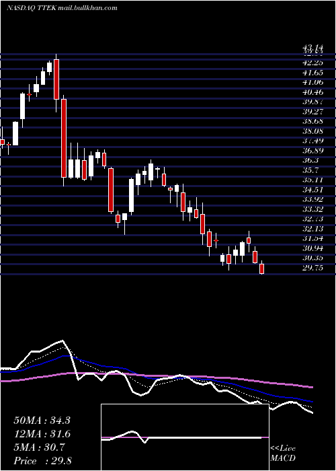Click the 38.08 price axis label
This screenshot has height=471, width=336.
[x=312, y=131]
